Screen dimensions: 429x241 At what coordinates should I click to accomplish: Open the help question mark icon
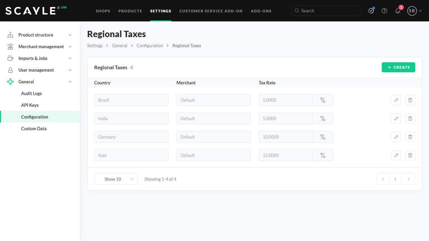pos(384,11)
